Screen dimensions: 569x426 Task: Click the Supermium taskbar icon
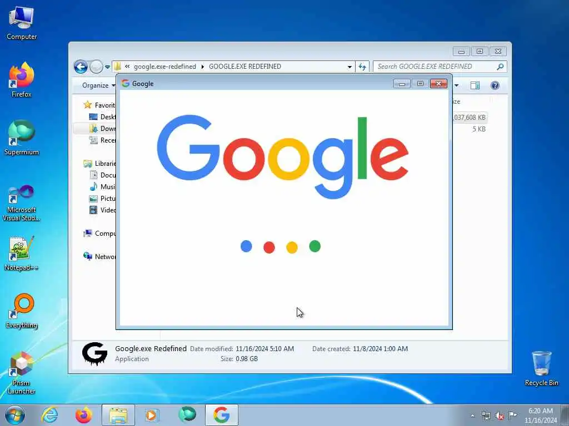pos(187,415)
